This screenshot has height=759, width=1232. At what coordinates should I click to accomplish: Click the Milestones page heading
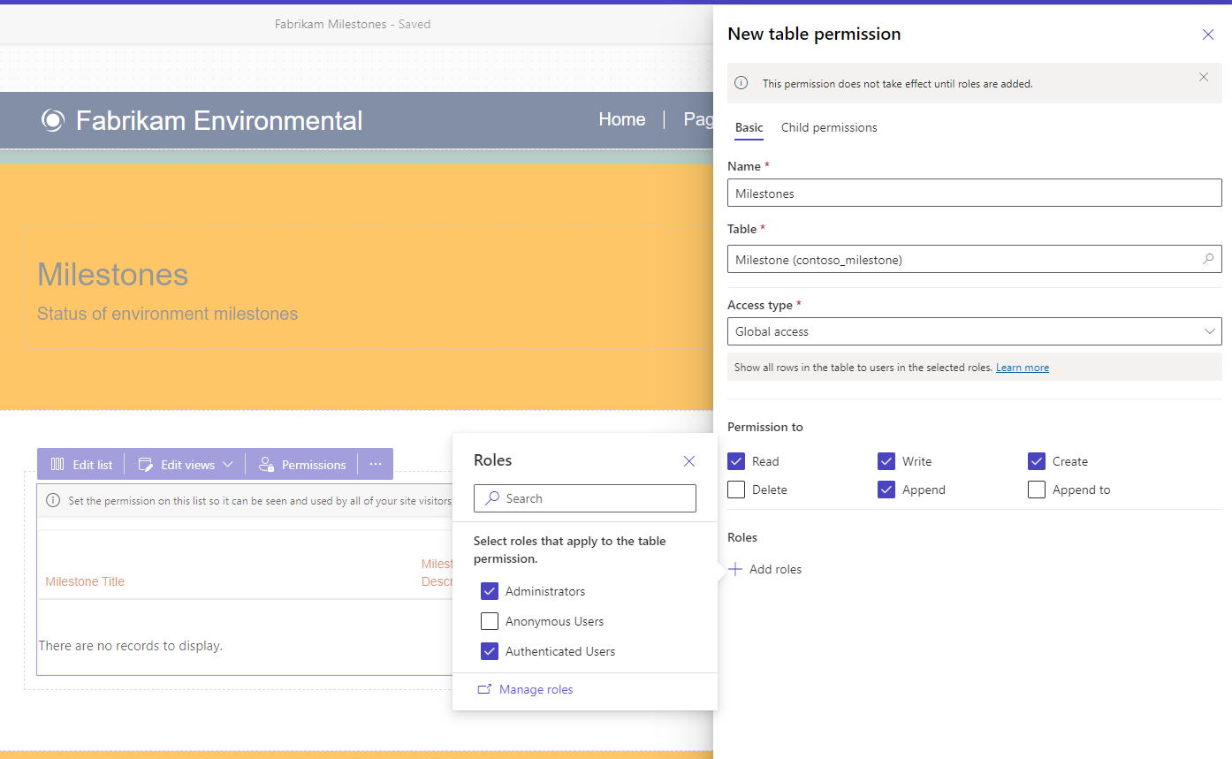[113, 275]
